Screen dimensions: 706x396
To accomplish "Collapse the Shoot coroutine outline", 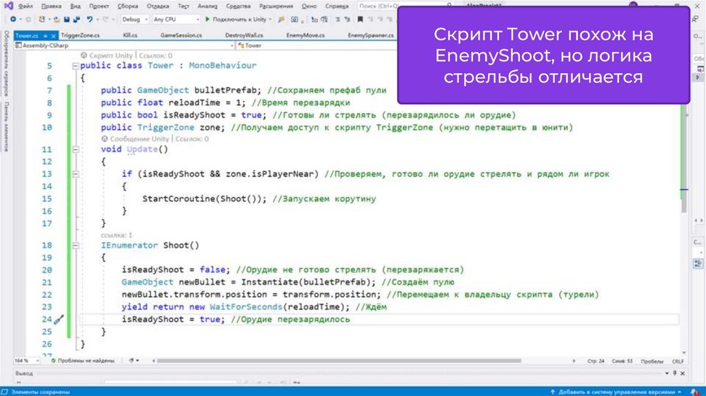I will [75, 246].
